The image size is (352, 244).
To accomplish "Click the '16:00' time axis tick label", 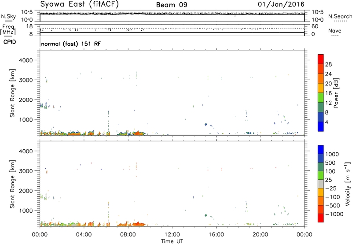I will coord(216,235).
